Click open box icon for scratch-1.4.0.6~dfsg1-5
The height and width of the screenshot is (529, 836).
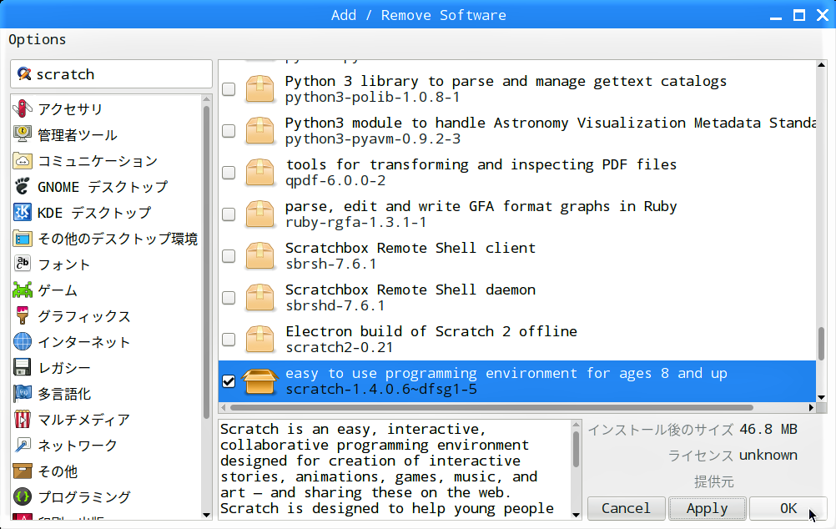259,380
